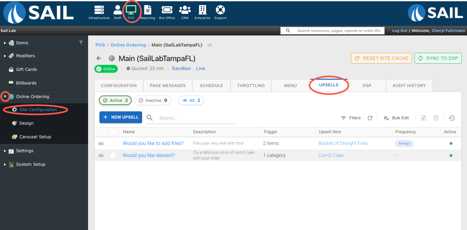Click the Bulk Edit button
The width and height of the screenshot is (467, 230).
point(396,118)
